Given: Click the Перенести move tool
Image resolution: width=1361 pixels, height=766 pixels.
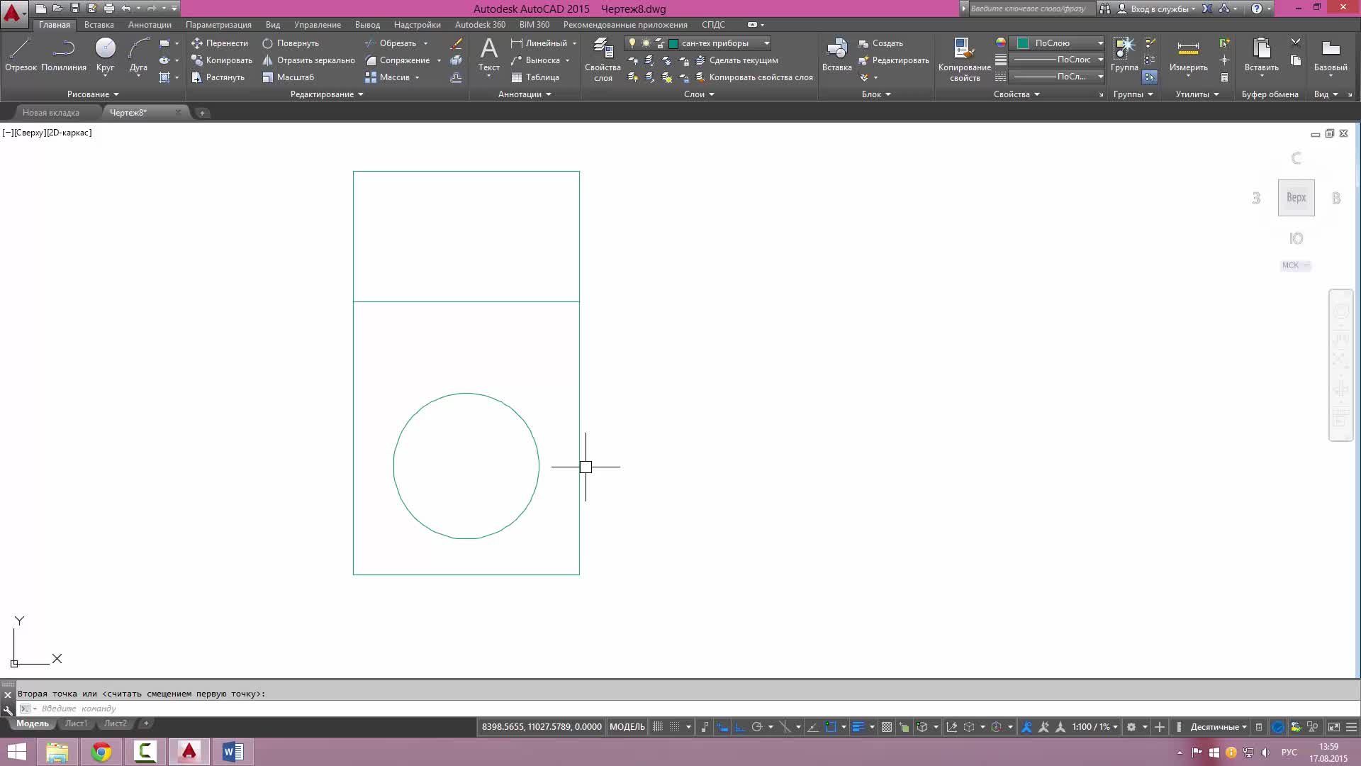Looking at the screenshot, I should click(x=220, y=43).
